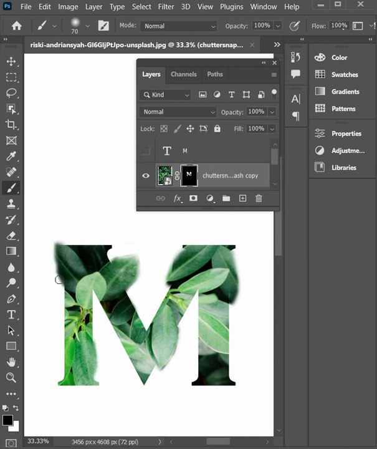
Task: Open layer blend mode Normal dropdown
Action: coord(178,112)
